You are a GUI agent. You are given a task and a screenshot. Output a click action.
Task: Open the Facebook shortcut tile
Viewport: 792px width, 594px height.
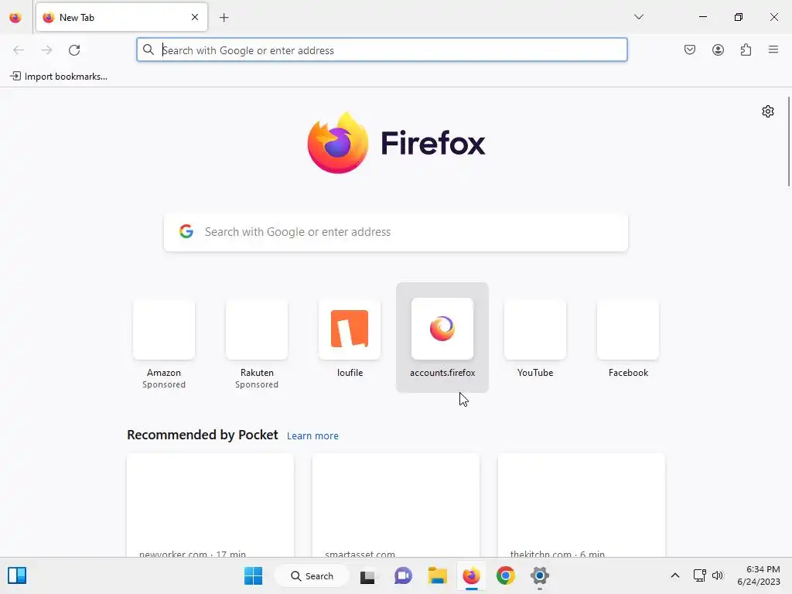click(x=628, y=337)
